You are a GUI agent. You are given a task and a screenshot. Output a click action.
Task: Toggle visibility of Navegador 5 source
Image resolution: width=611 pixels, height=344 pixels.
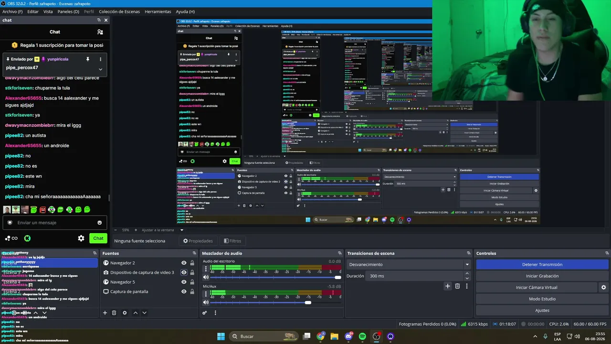184,282
